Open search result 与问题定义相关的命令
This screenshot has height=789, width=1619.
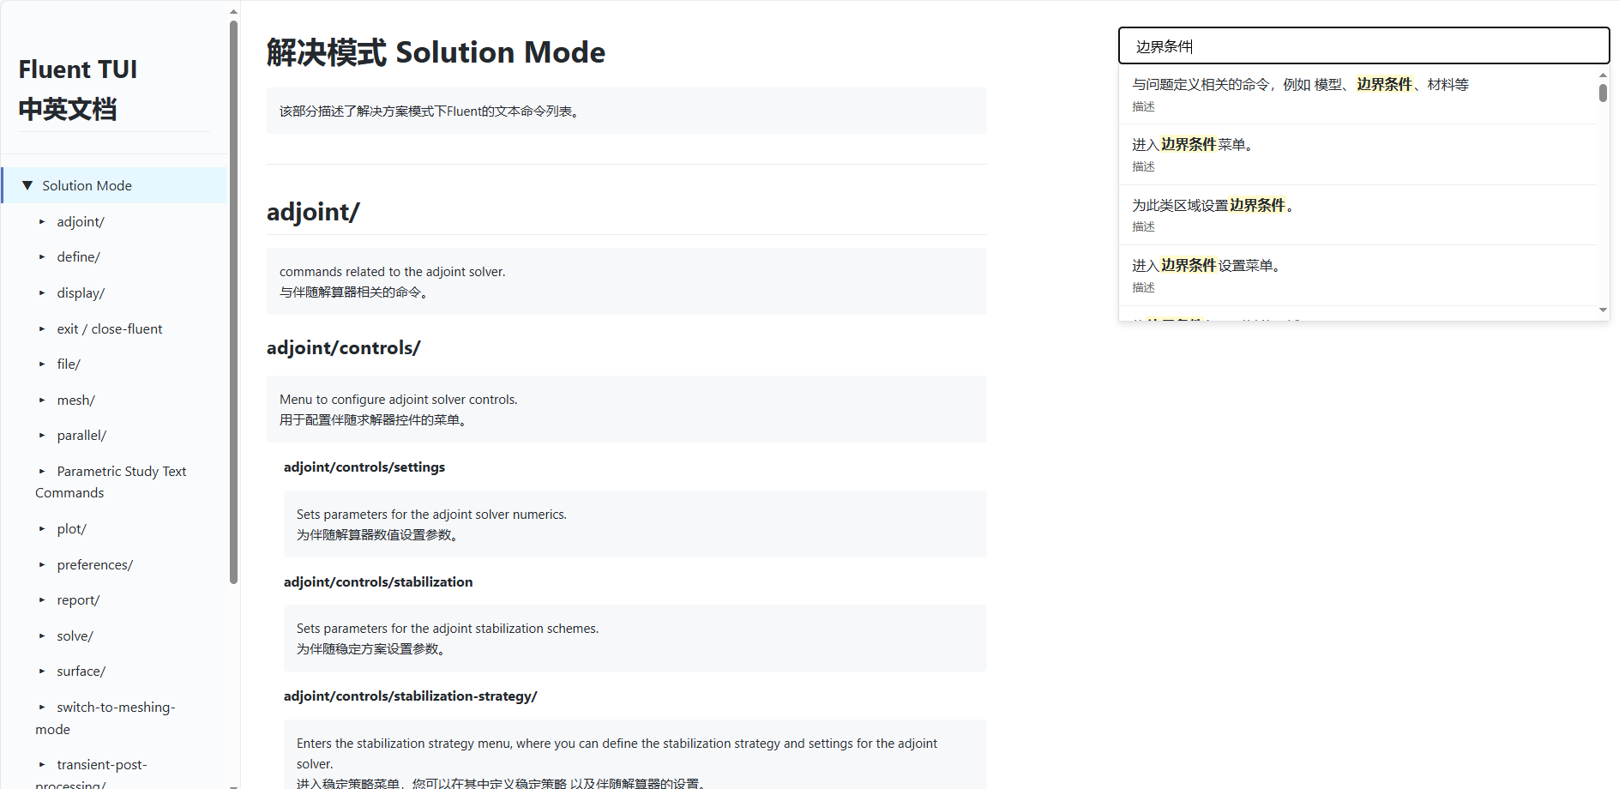coord(1357,94)
